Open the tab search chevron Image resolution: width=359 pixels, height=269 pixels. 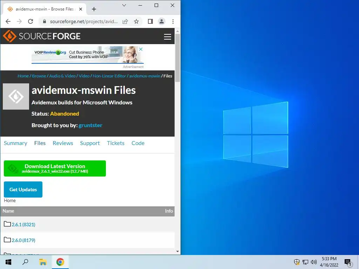point(124,5)
